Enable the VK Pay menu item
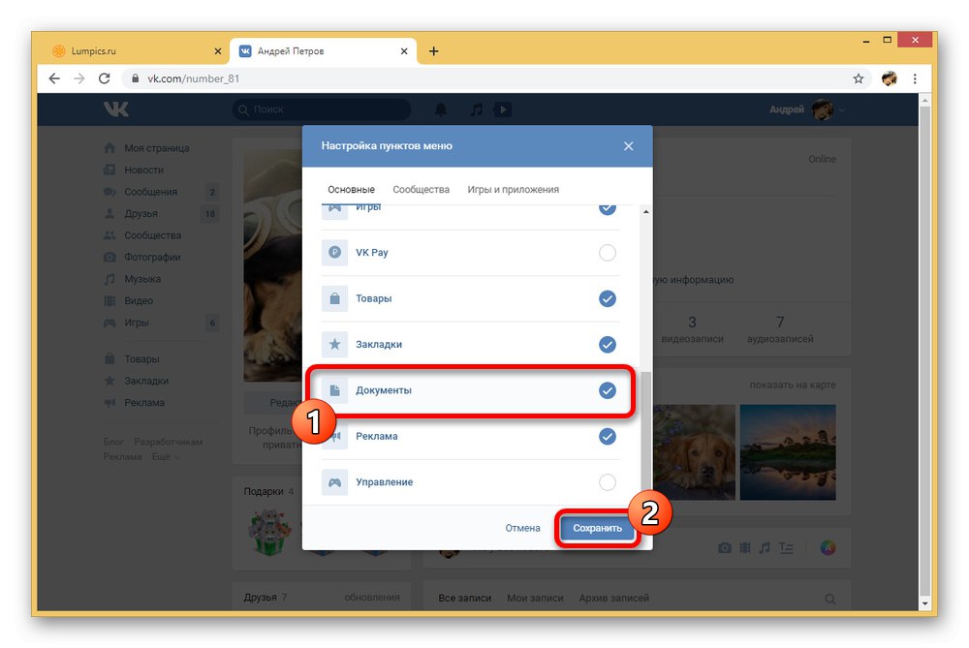Image resolution: width=969 pixels, height=648 pixels. pyautogui.click(x=608, y=253)
